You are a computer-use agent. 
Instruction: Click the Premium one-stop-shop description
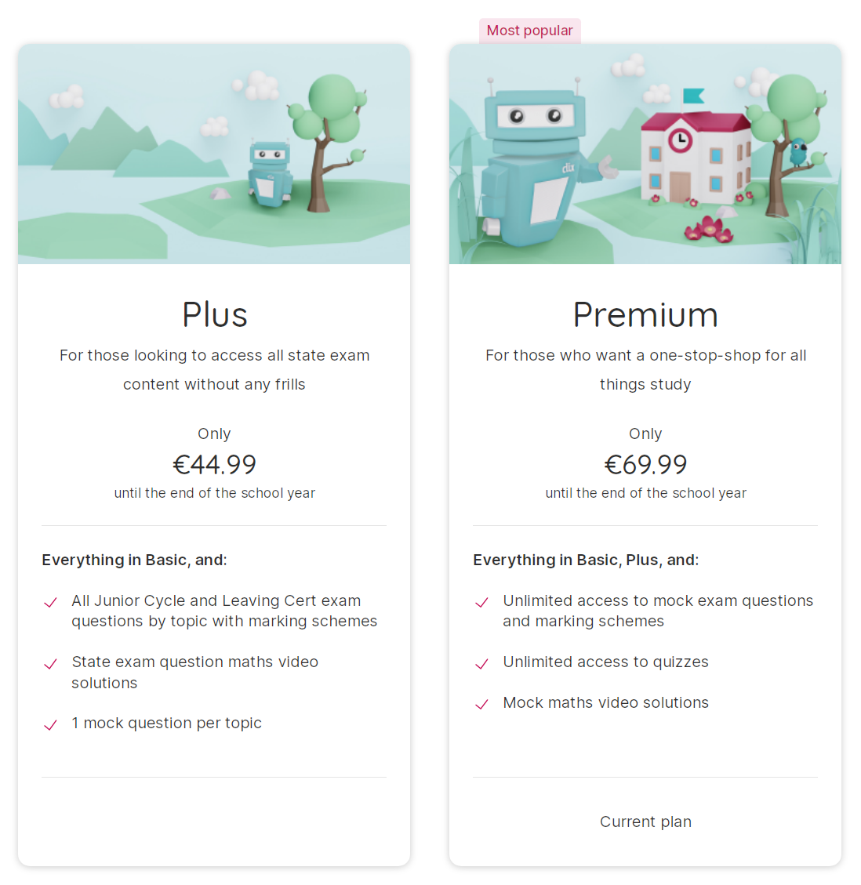(645, 369)
